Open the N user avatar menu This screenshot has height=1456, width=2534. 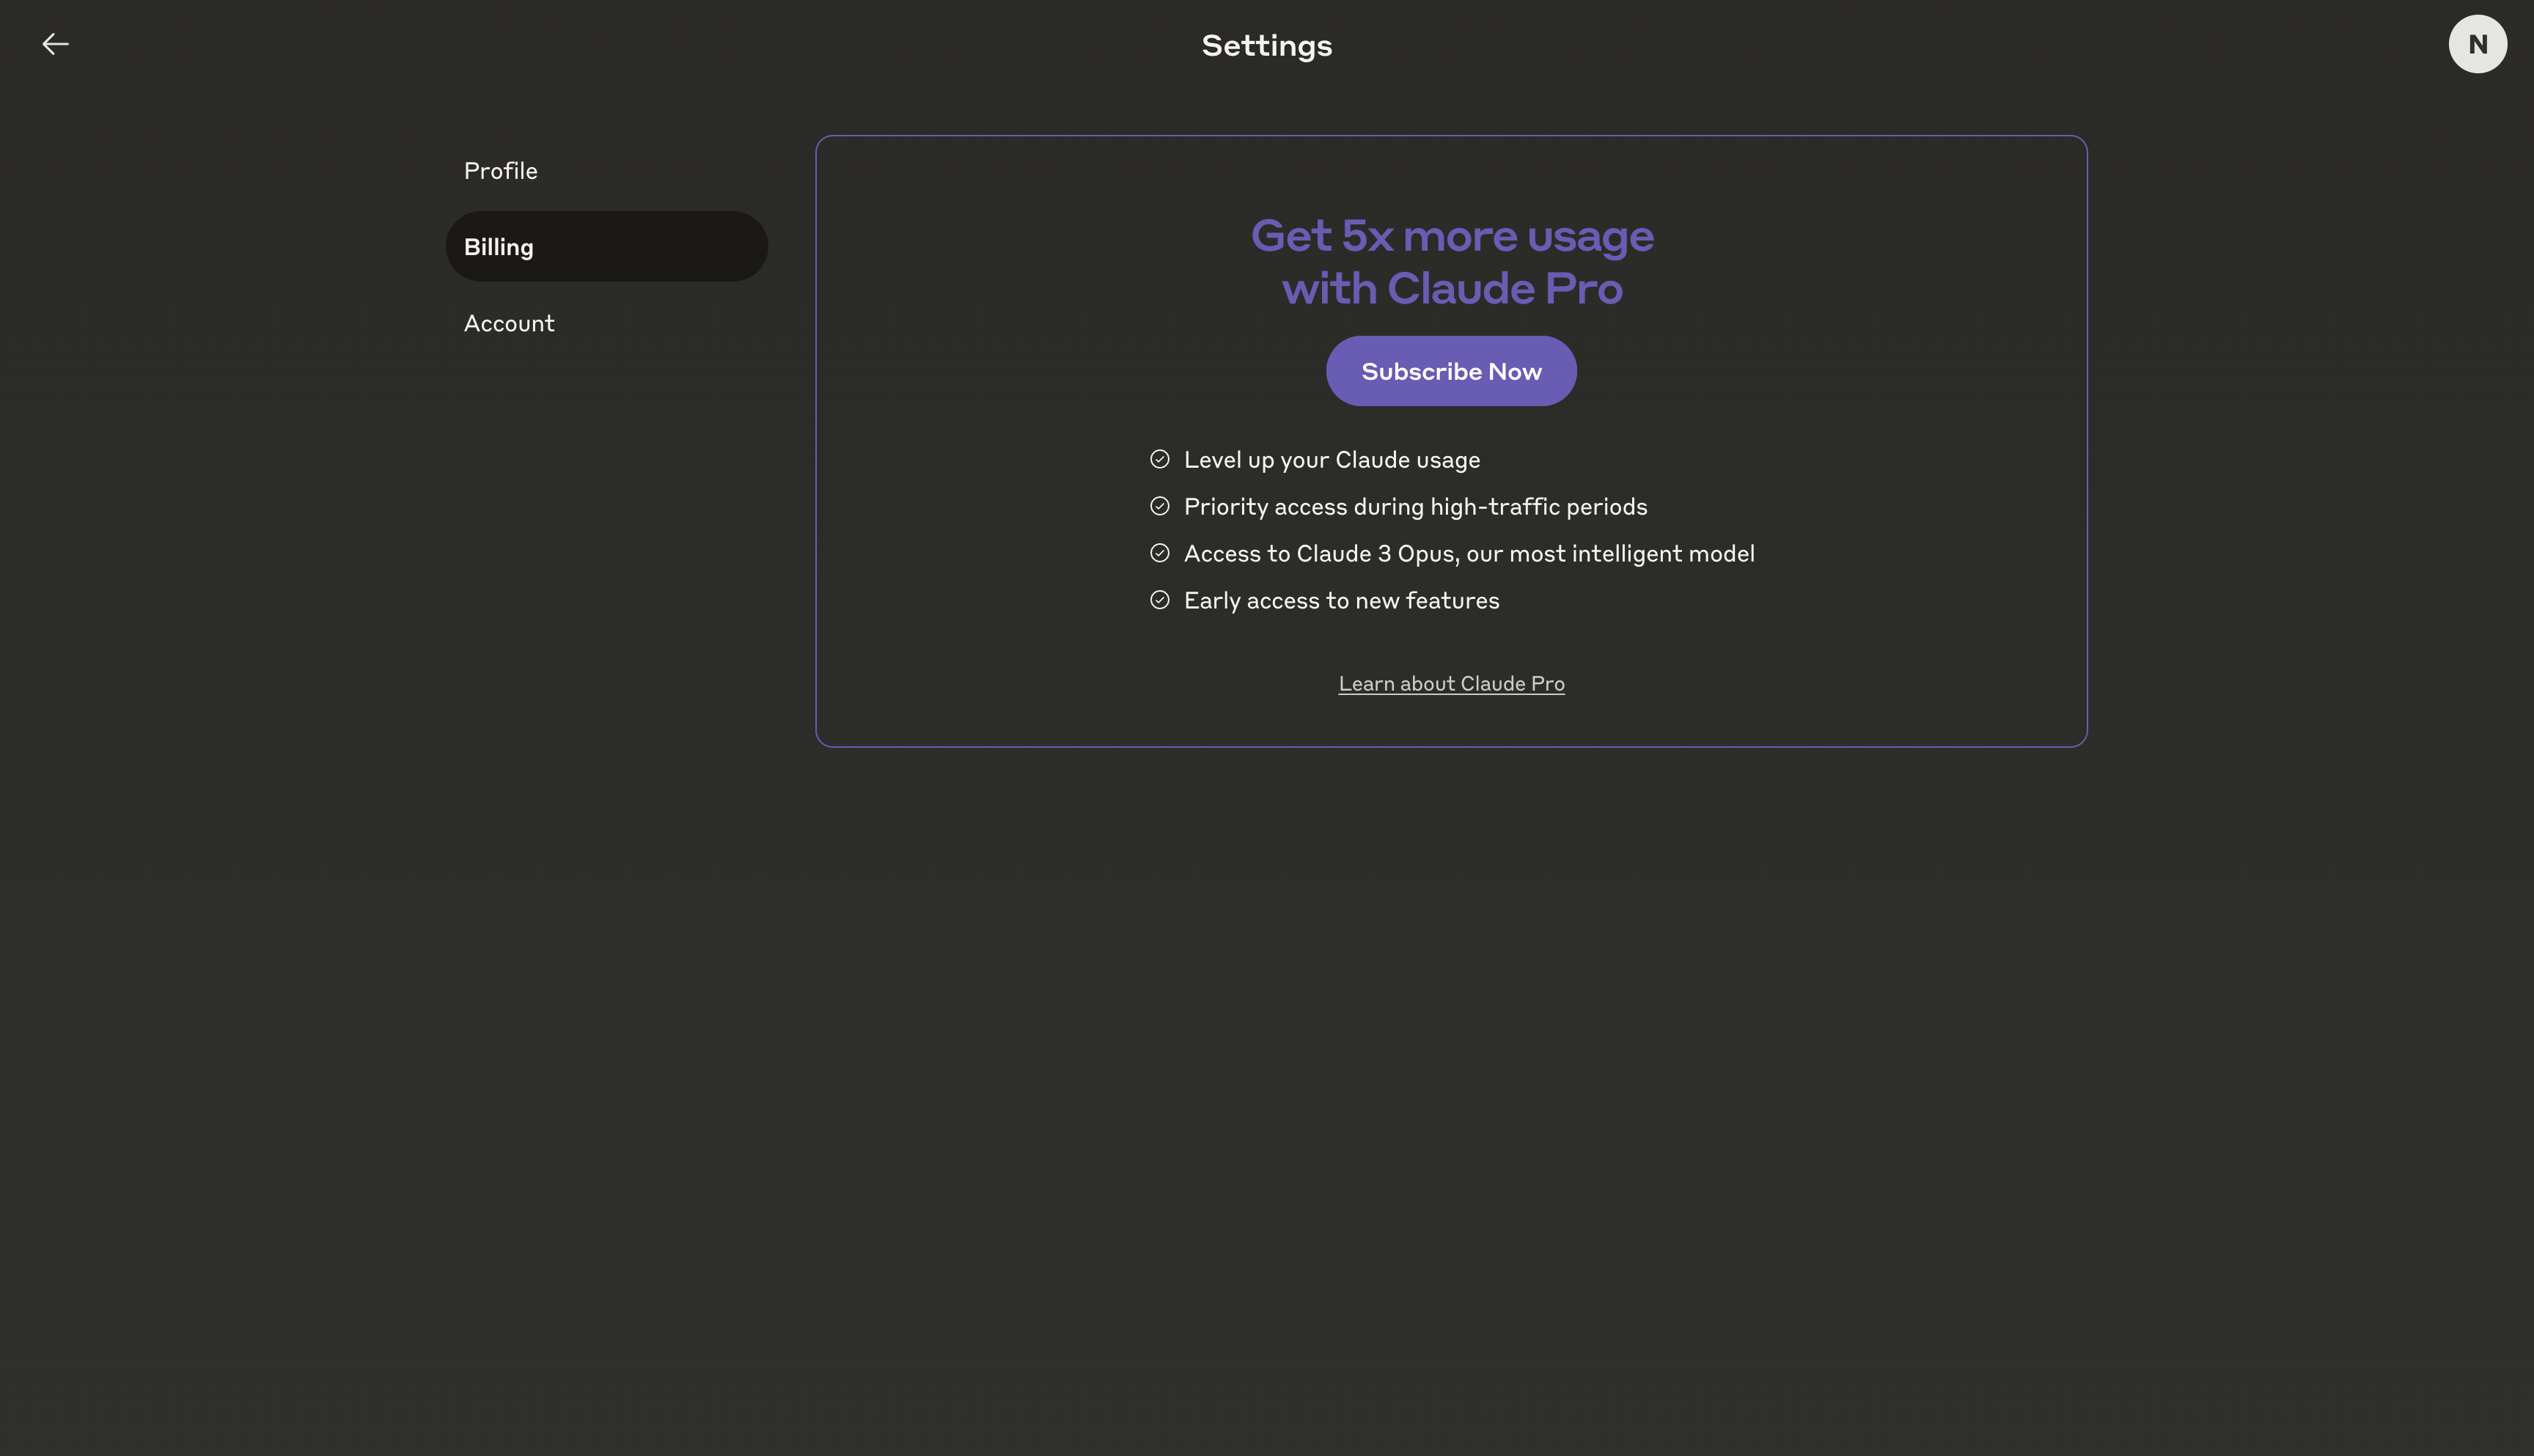tap(2476, 44)
